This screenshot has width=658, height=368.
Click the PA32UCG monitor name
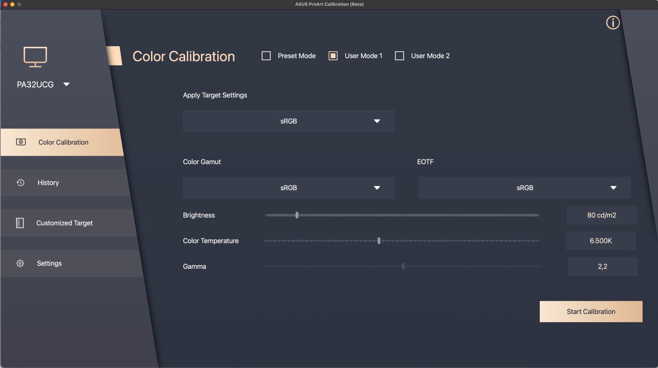pos(35,85)
